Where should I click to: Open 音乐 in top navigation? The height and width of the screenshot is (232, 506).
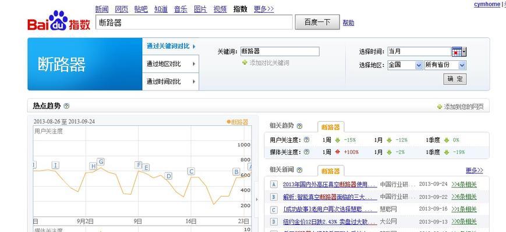click(181, 9)
